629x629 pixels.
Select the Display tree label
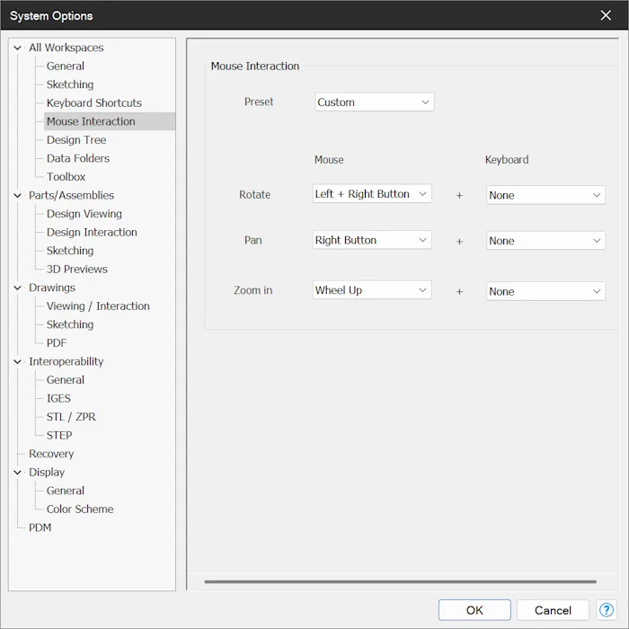[47, 472]
